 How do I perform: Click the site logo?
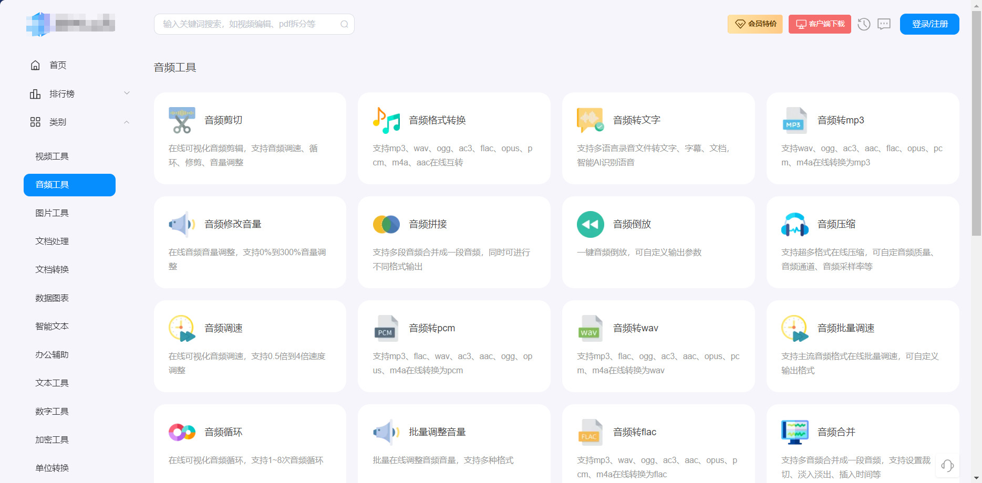pyautogui.click(x=70, y=24)
